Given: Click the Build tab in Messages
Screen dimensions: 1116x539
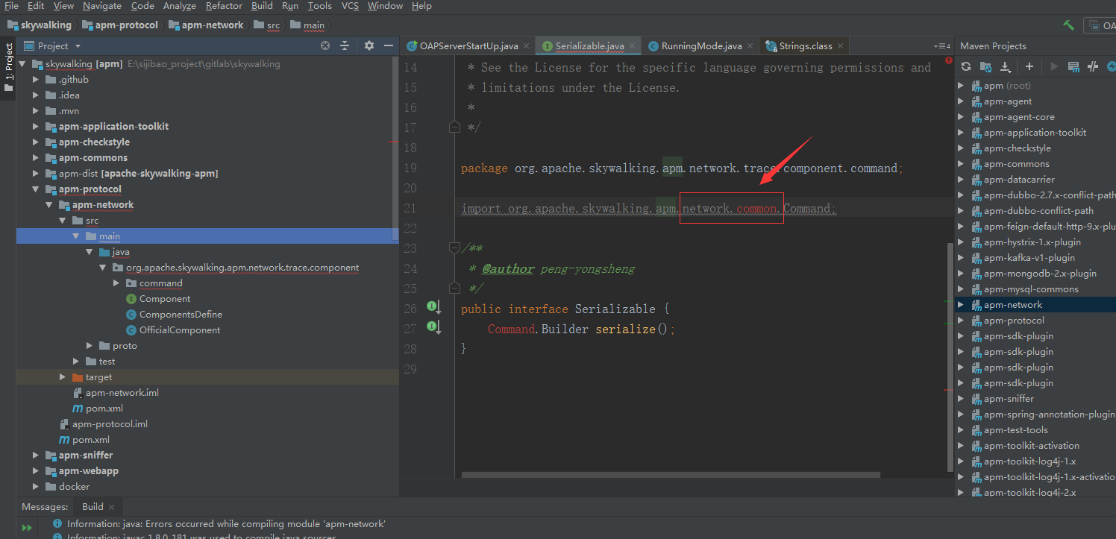Looking at the screenshot, I should click(x=93, y=506).
